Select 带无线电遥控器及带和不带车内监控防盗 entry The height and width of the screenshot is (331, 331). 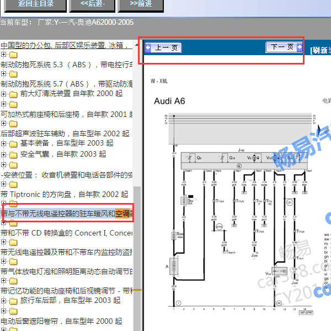pyautogui.click(x=67, y=252)
